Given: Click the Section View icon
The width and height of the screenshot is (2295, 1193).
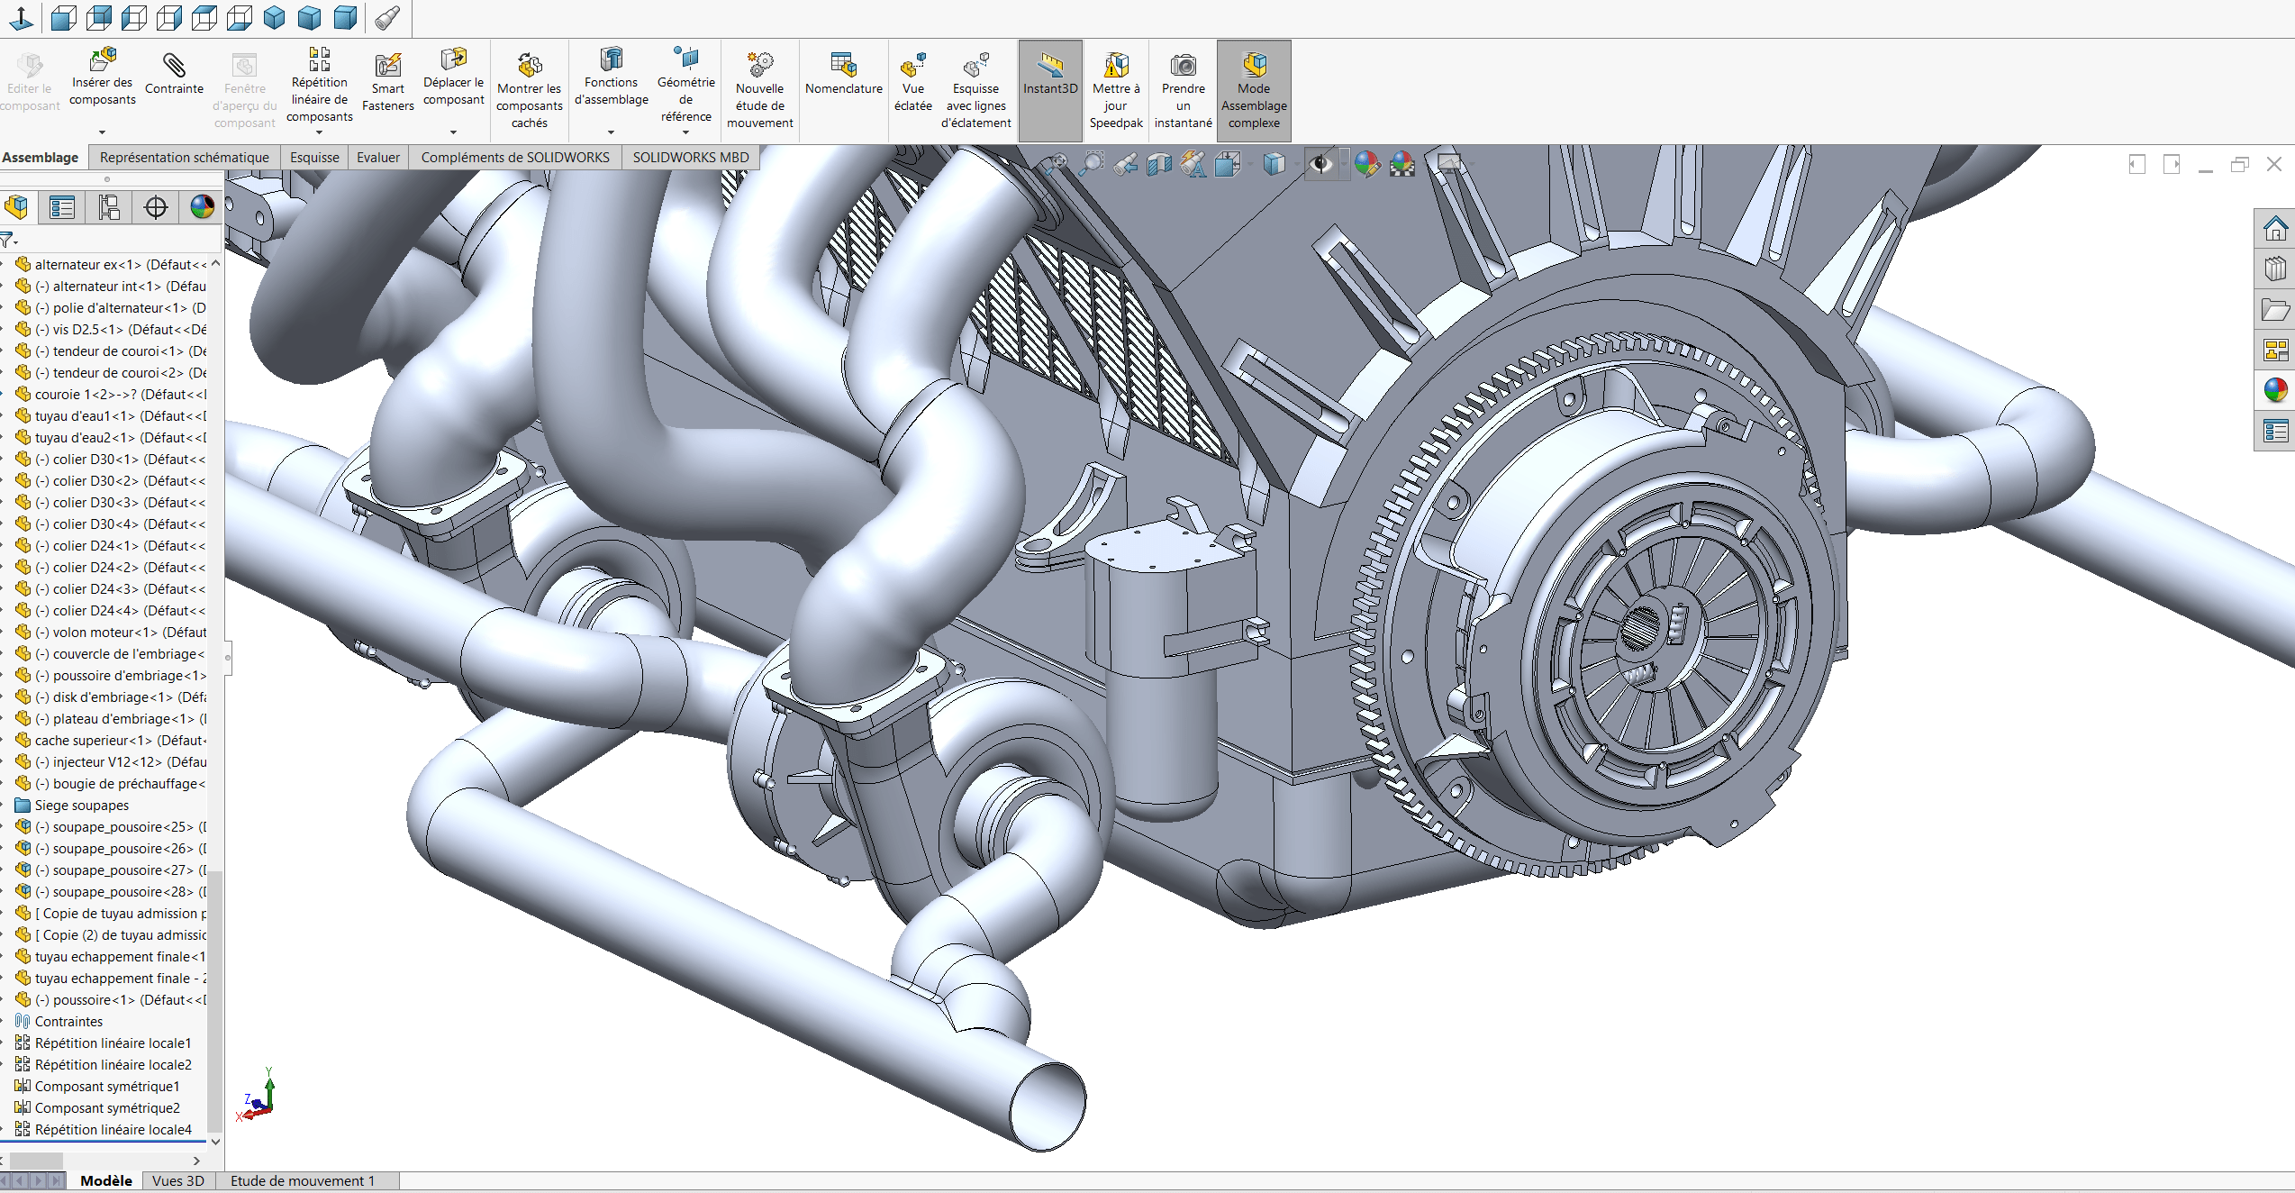Looking at the screenshot, I should pyautogui.click(x=1159, y=164).
